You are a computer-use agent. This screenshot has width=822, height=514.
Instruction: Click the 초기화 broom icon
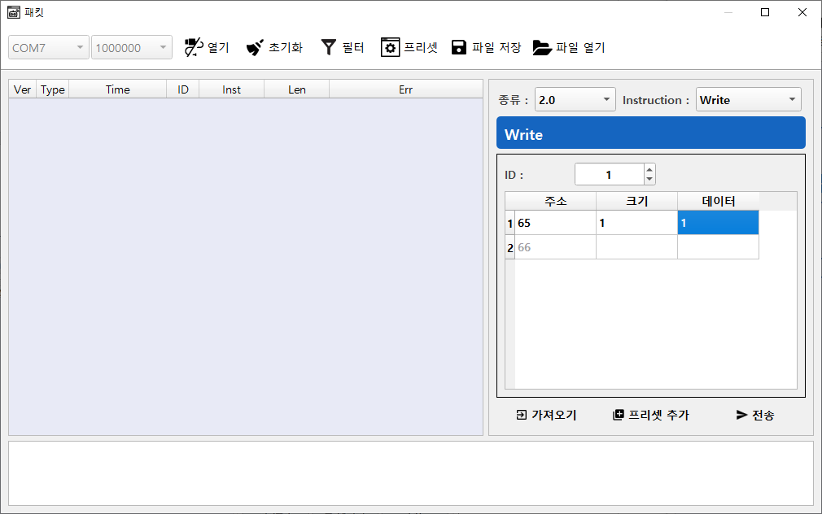(x=255, y=47)
